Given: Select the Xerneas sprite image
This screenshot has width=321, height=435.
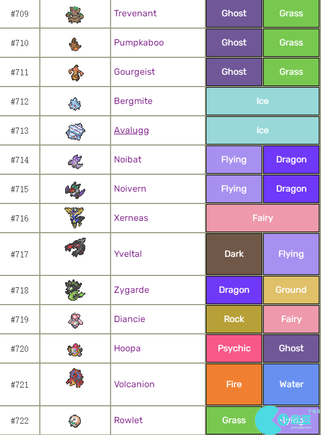Looking at the screenshot, I should [74, 217].
